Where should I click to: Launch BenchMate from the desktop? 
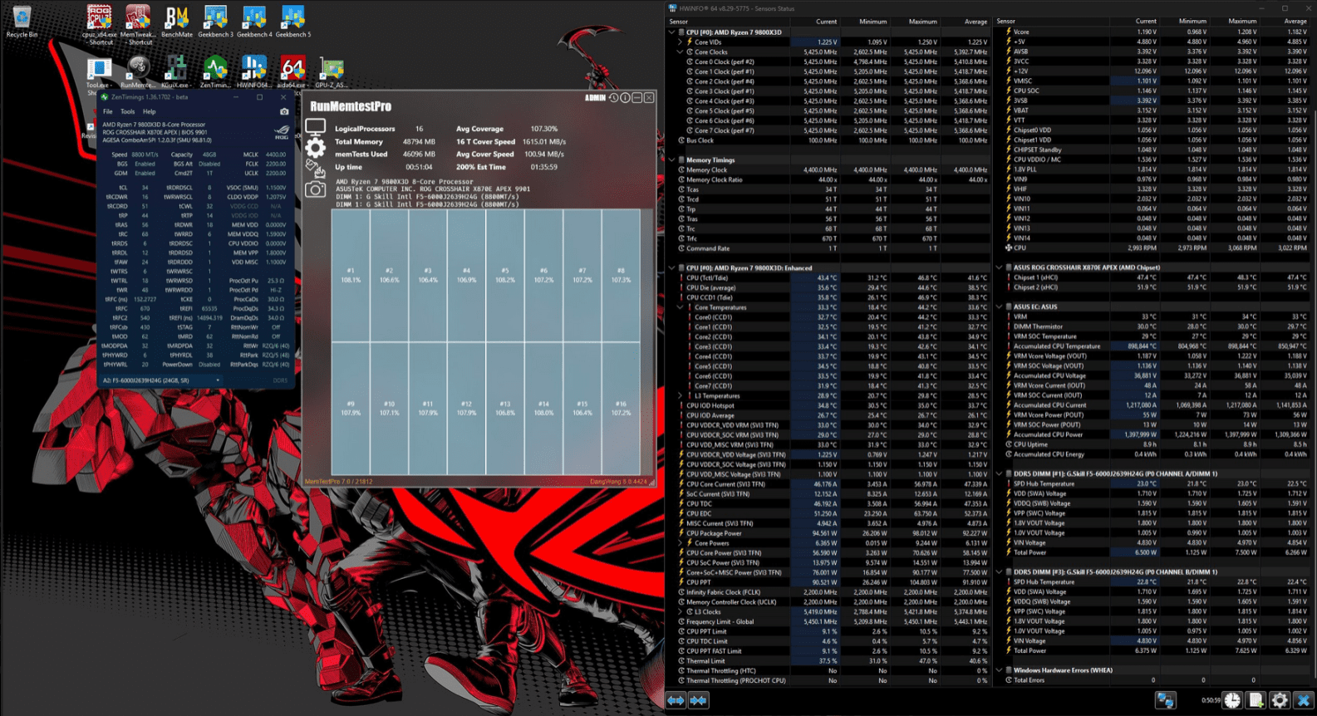[176, 22]
